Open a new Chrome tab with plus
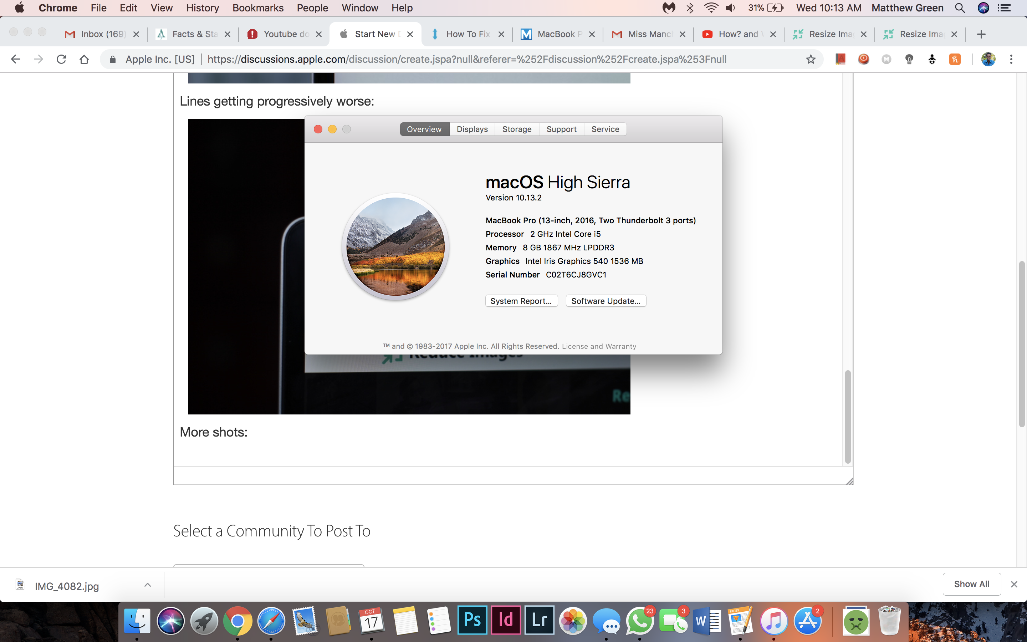Image resolution: width=1027 pixels, height=642 pixels. click(981, 34)
